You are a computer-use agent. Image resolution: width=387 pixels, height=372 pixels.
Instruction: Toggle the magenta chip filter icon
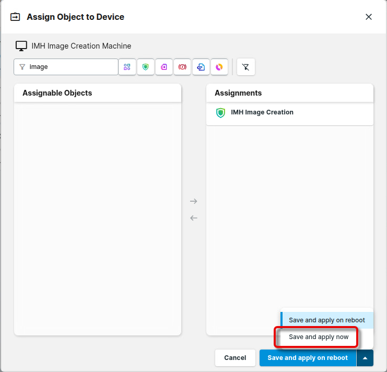164,67
